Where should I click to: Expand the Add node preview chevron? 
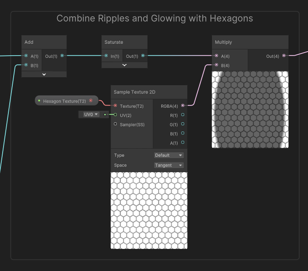pyautogui.click(x=44, y=75)
